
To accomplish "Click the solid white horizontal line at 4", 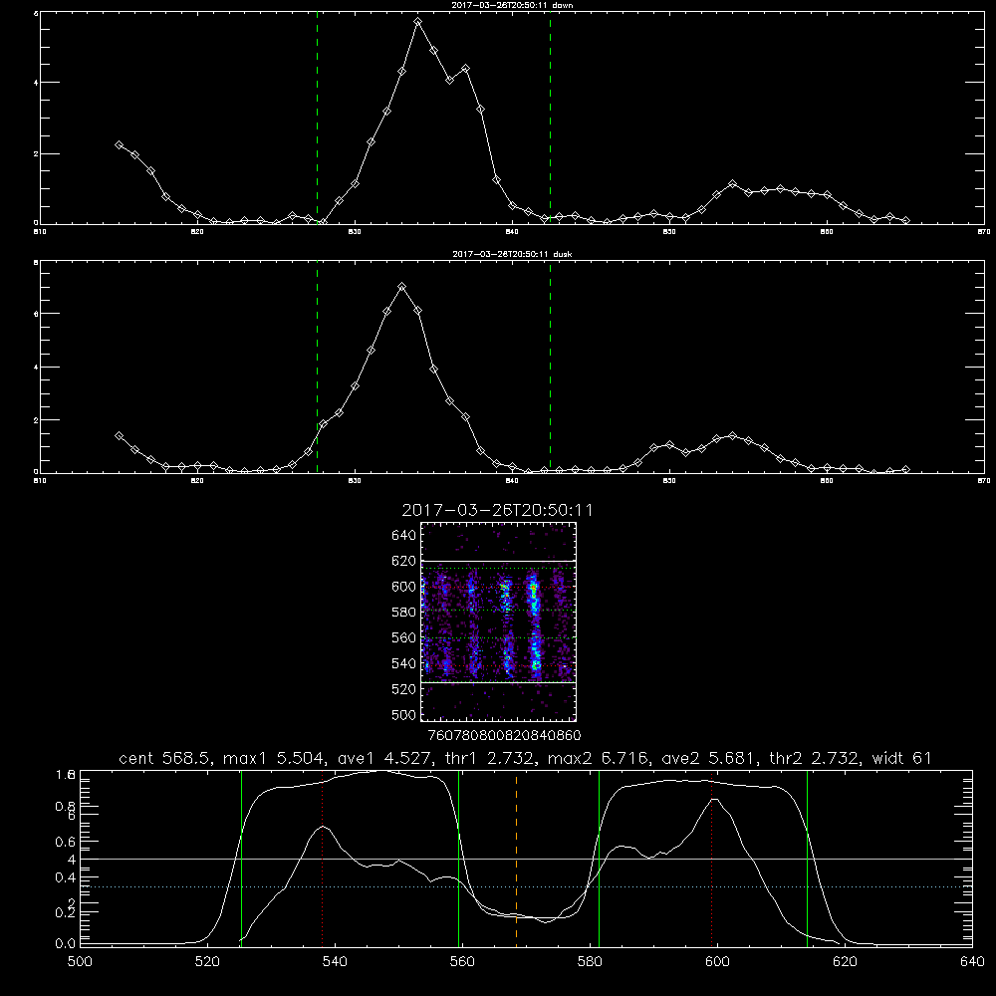I will click(x=526, y=859).
